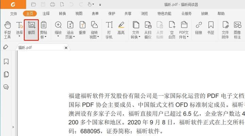This screenshot has width=245, height=136.
Task: Switch to the Form tab (表单)
Action: (x=95, y=14)
